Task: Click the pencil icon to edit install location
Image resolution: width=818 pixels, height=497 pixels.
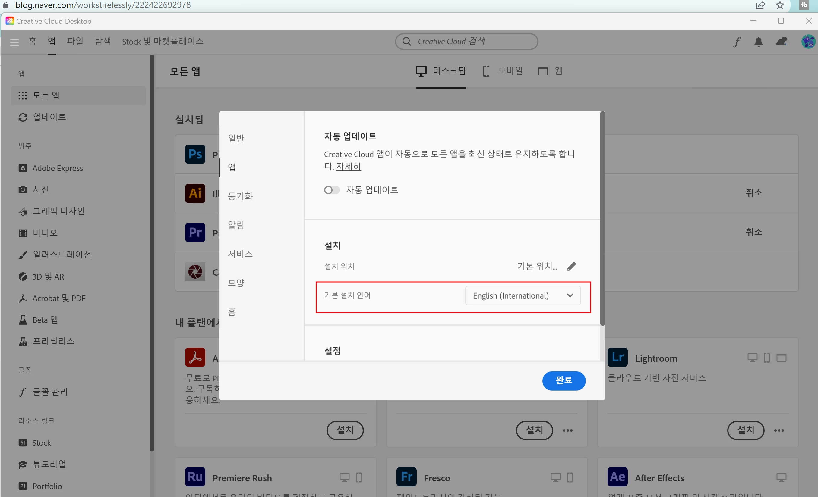Action: [571, 266]
